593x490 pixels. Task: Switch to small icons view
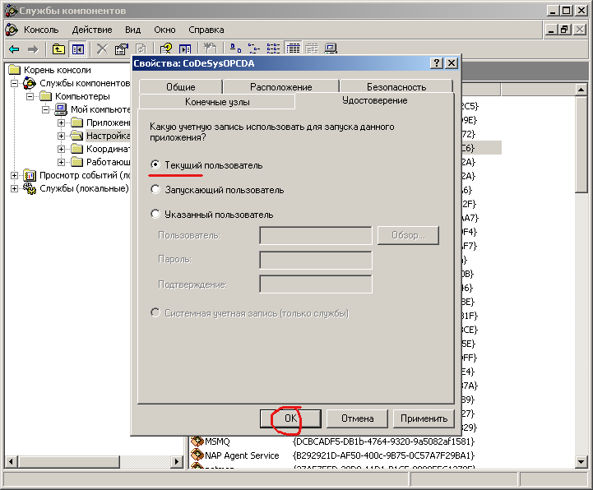click(254, 49)
